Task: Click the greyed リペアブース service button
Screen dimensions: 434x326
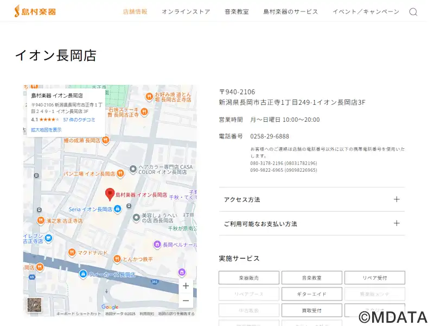Action: pyautogui.click(x=249, y=294)
